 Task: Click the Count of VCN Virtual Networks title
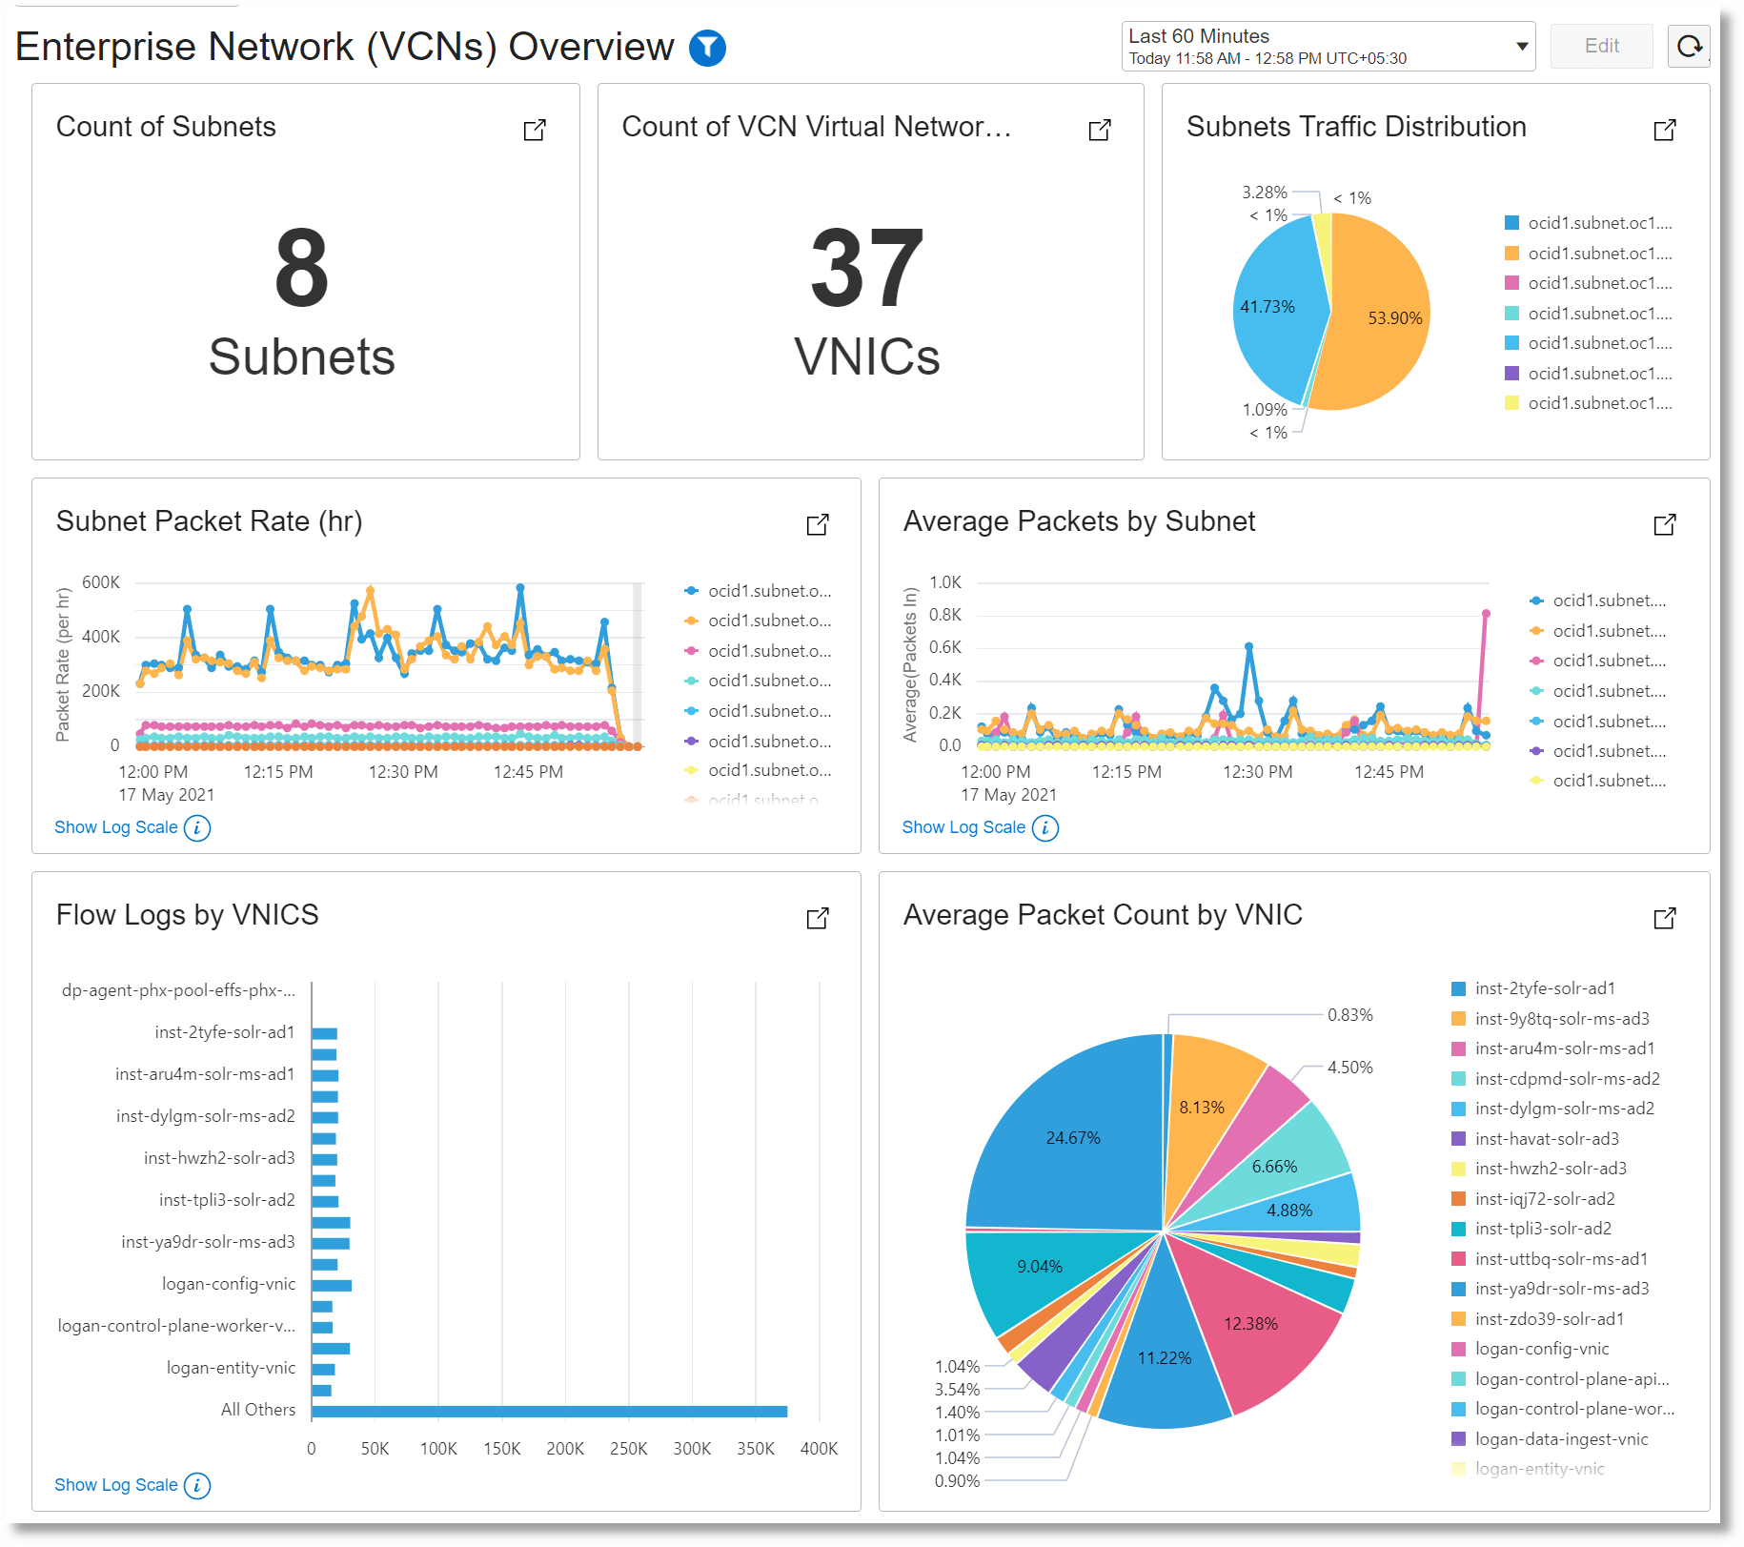click(815, 126)
